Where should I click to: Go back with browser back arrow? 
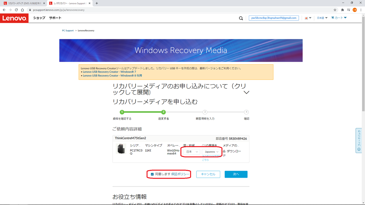(4, 10)
